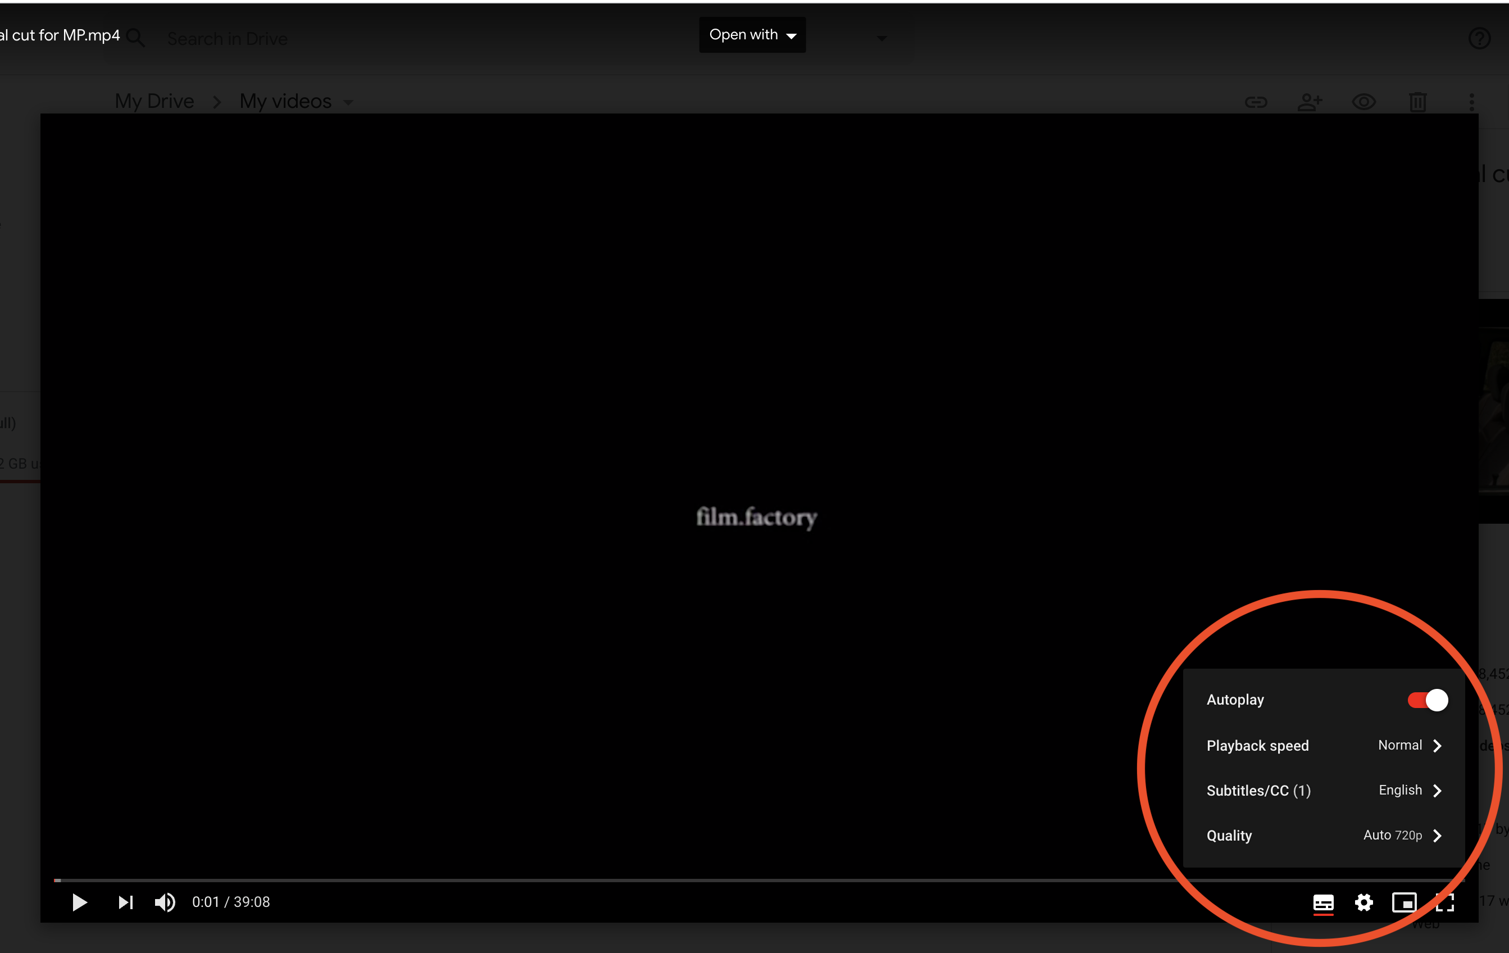The height and width of the screenshot is (953, 1509).
Task: Open the 'Open with' dropdown
Action: (x=752, y=35)
